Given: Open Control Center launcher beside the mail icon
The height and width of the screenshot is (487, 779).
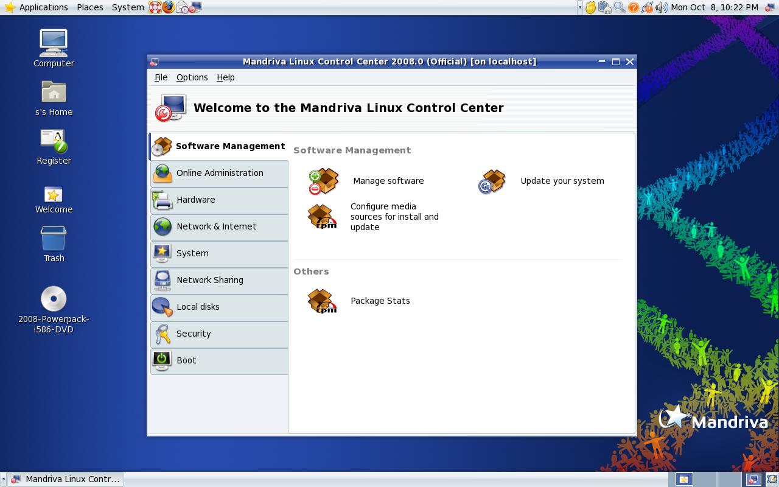Looking at the screenshot, I should click(195, 7).
